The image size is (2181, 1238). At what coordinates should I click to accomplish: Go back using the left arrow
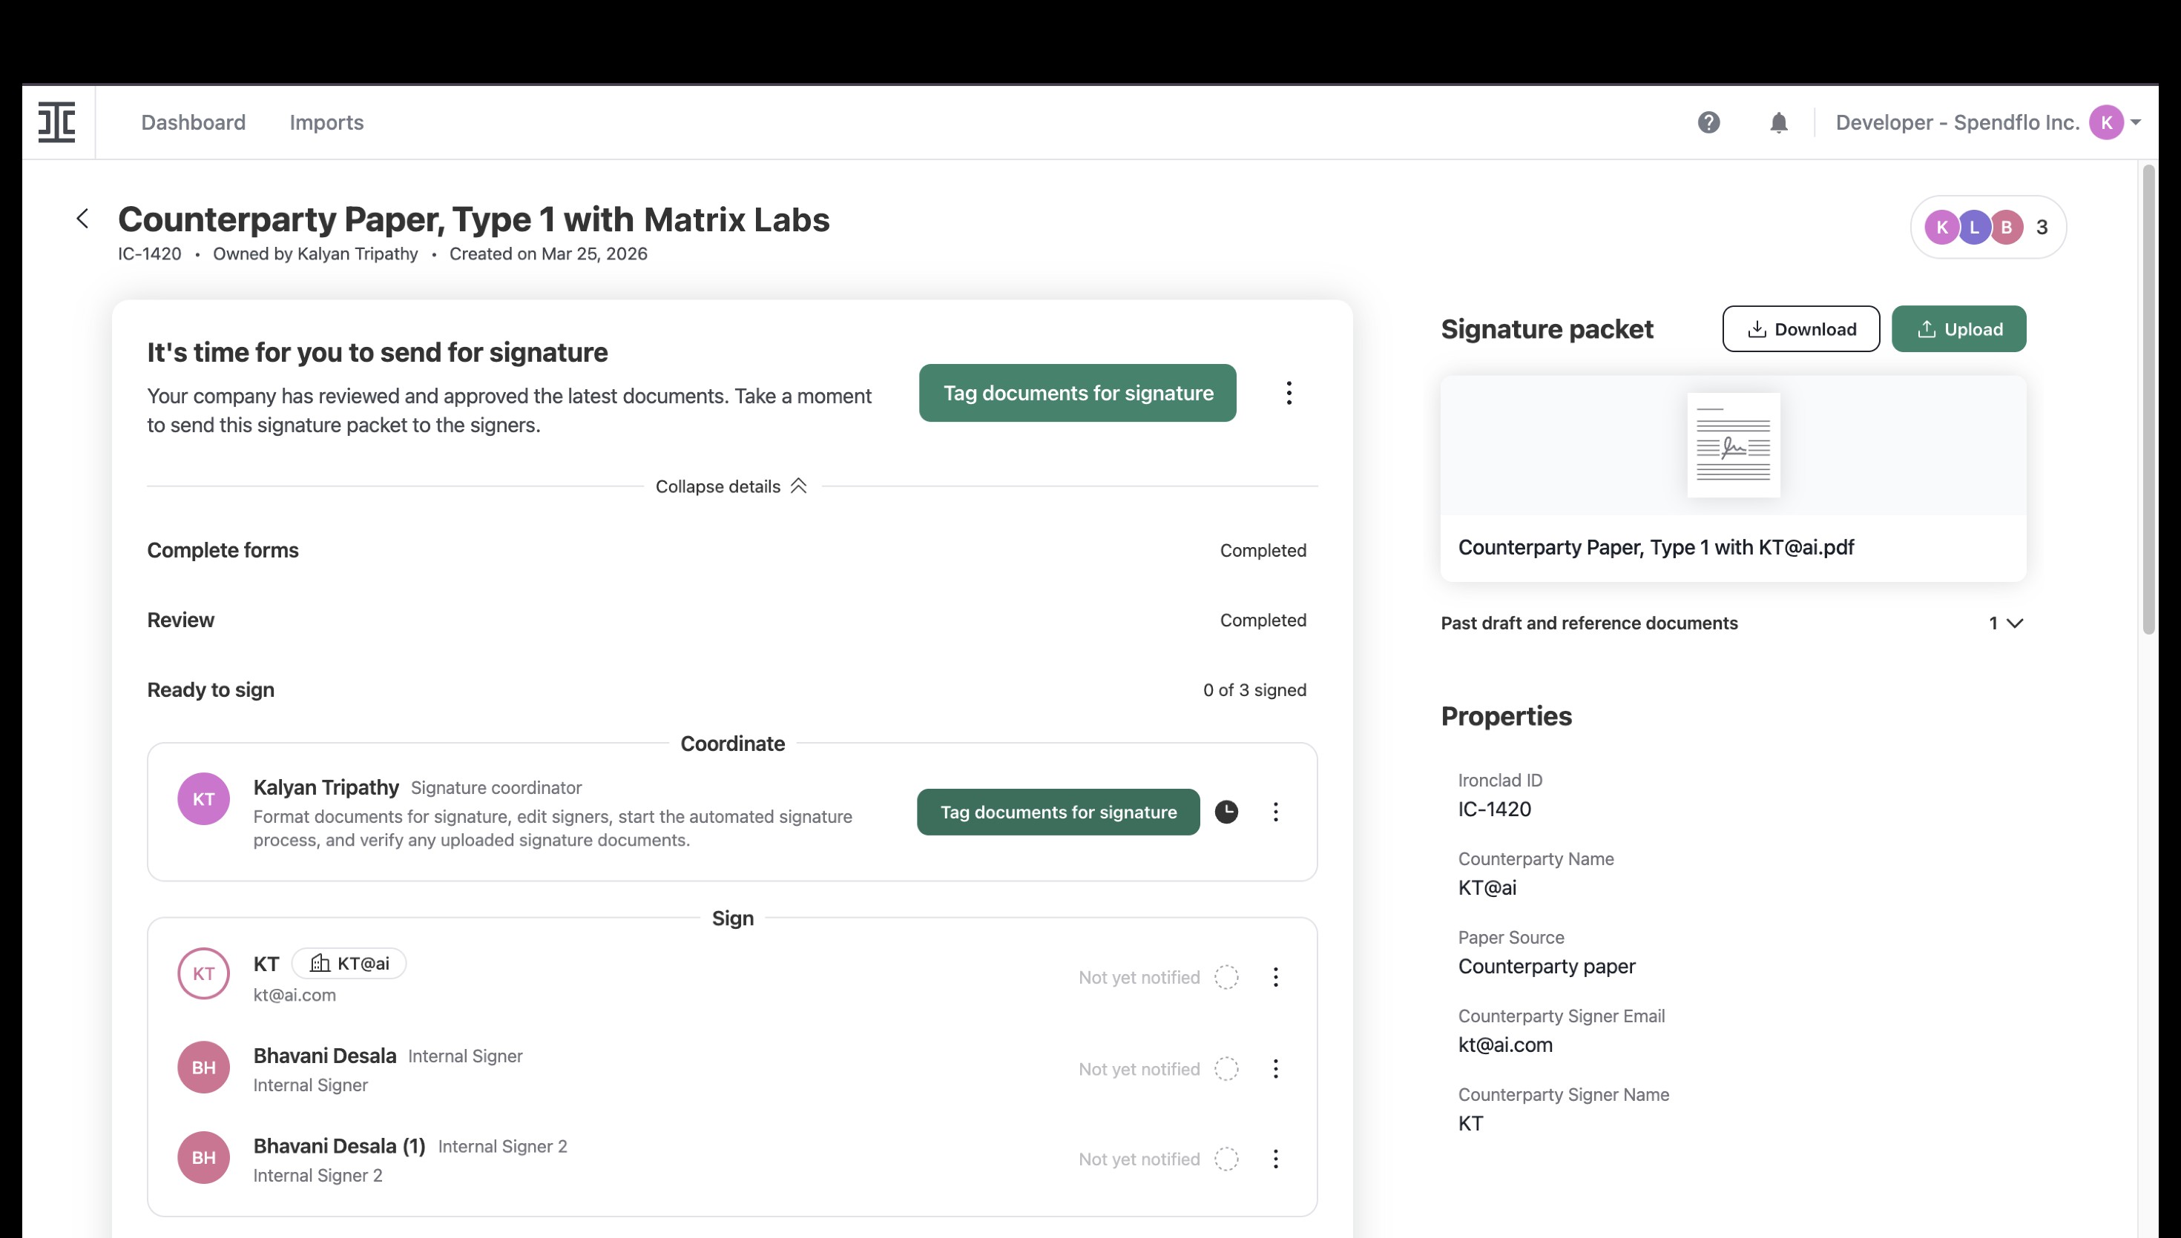82,219
